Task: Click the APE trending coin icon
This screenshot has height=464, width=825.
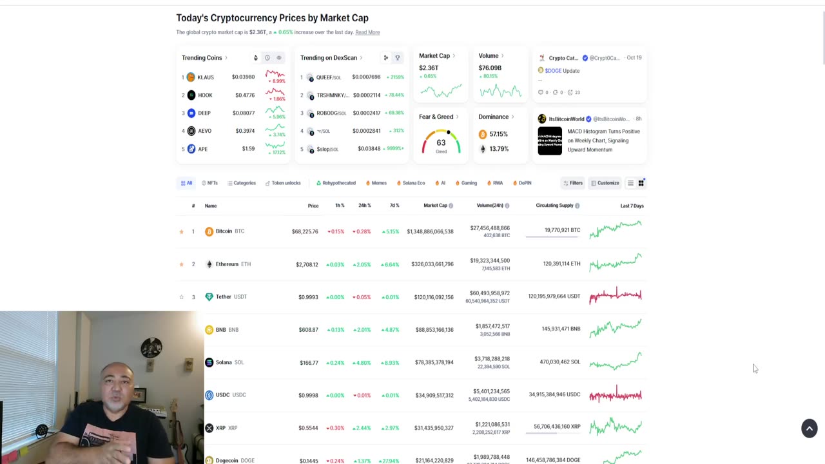Action: pyautogui.click(x=191, y=149)
